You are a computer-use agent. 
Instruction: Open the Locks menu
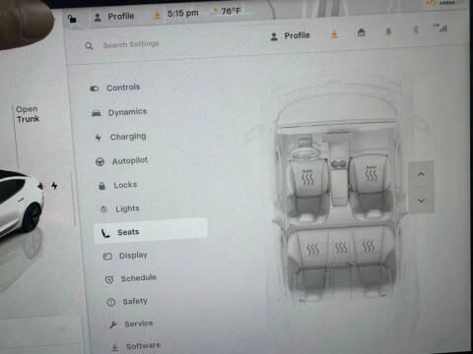pos(117,185)
